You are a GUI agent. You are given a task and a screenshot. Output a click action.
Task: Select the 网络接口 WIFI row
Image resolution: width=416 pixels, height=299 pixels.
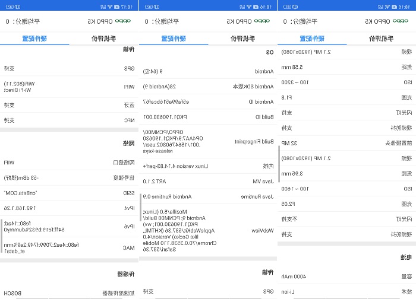pyautogui.click(x=70, y=163)
